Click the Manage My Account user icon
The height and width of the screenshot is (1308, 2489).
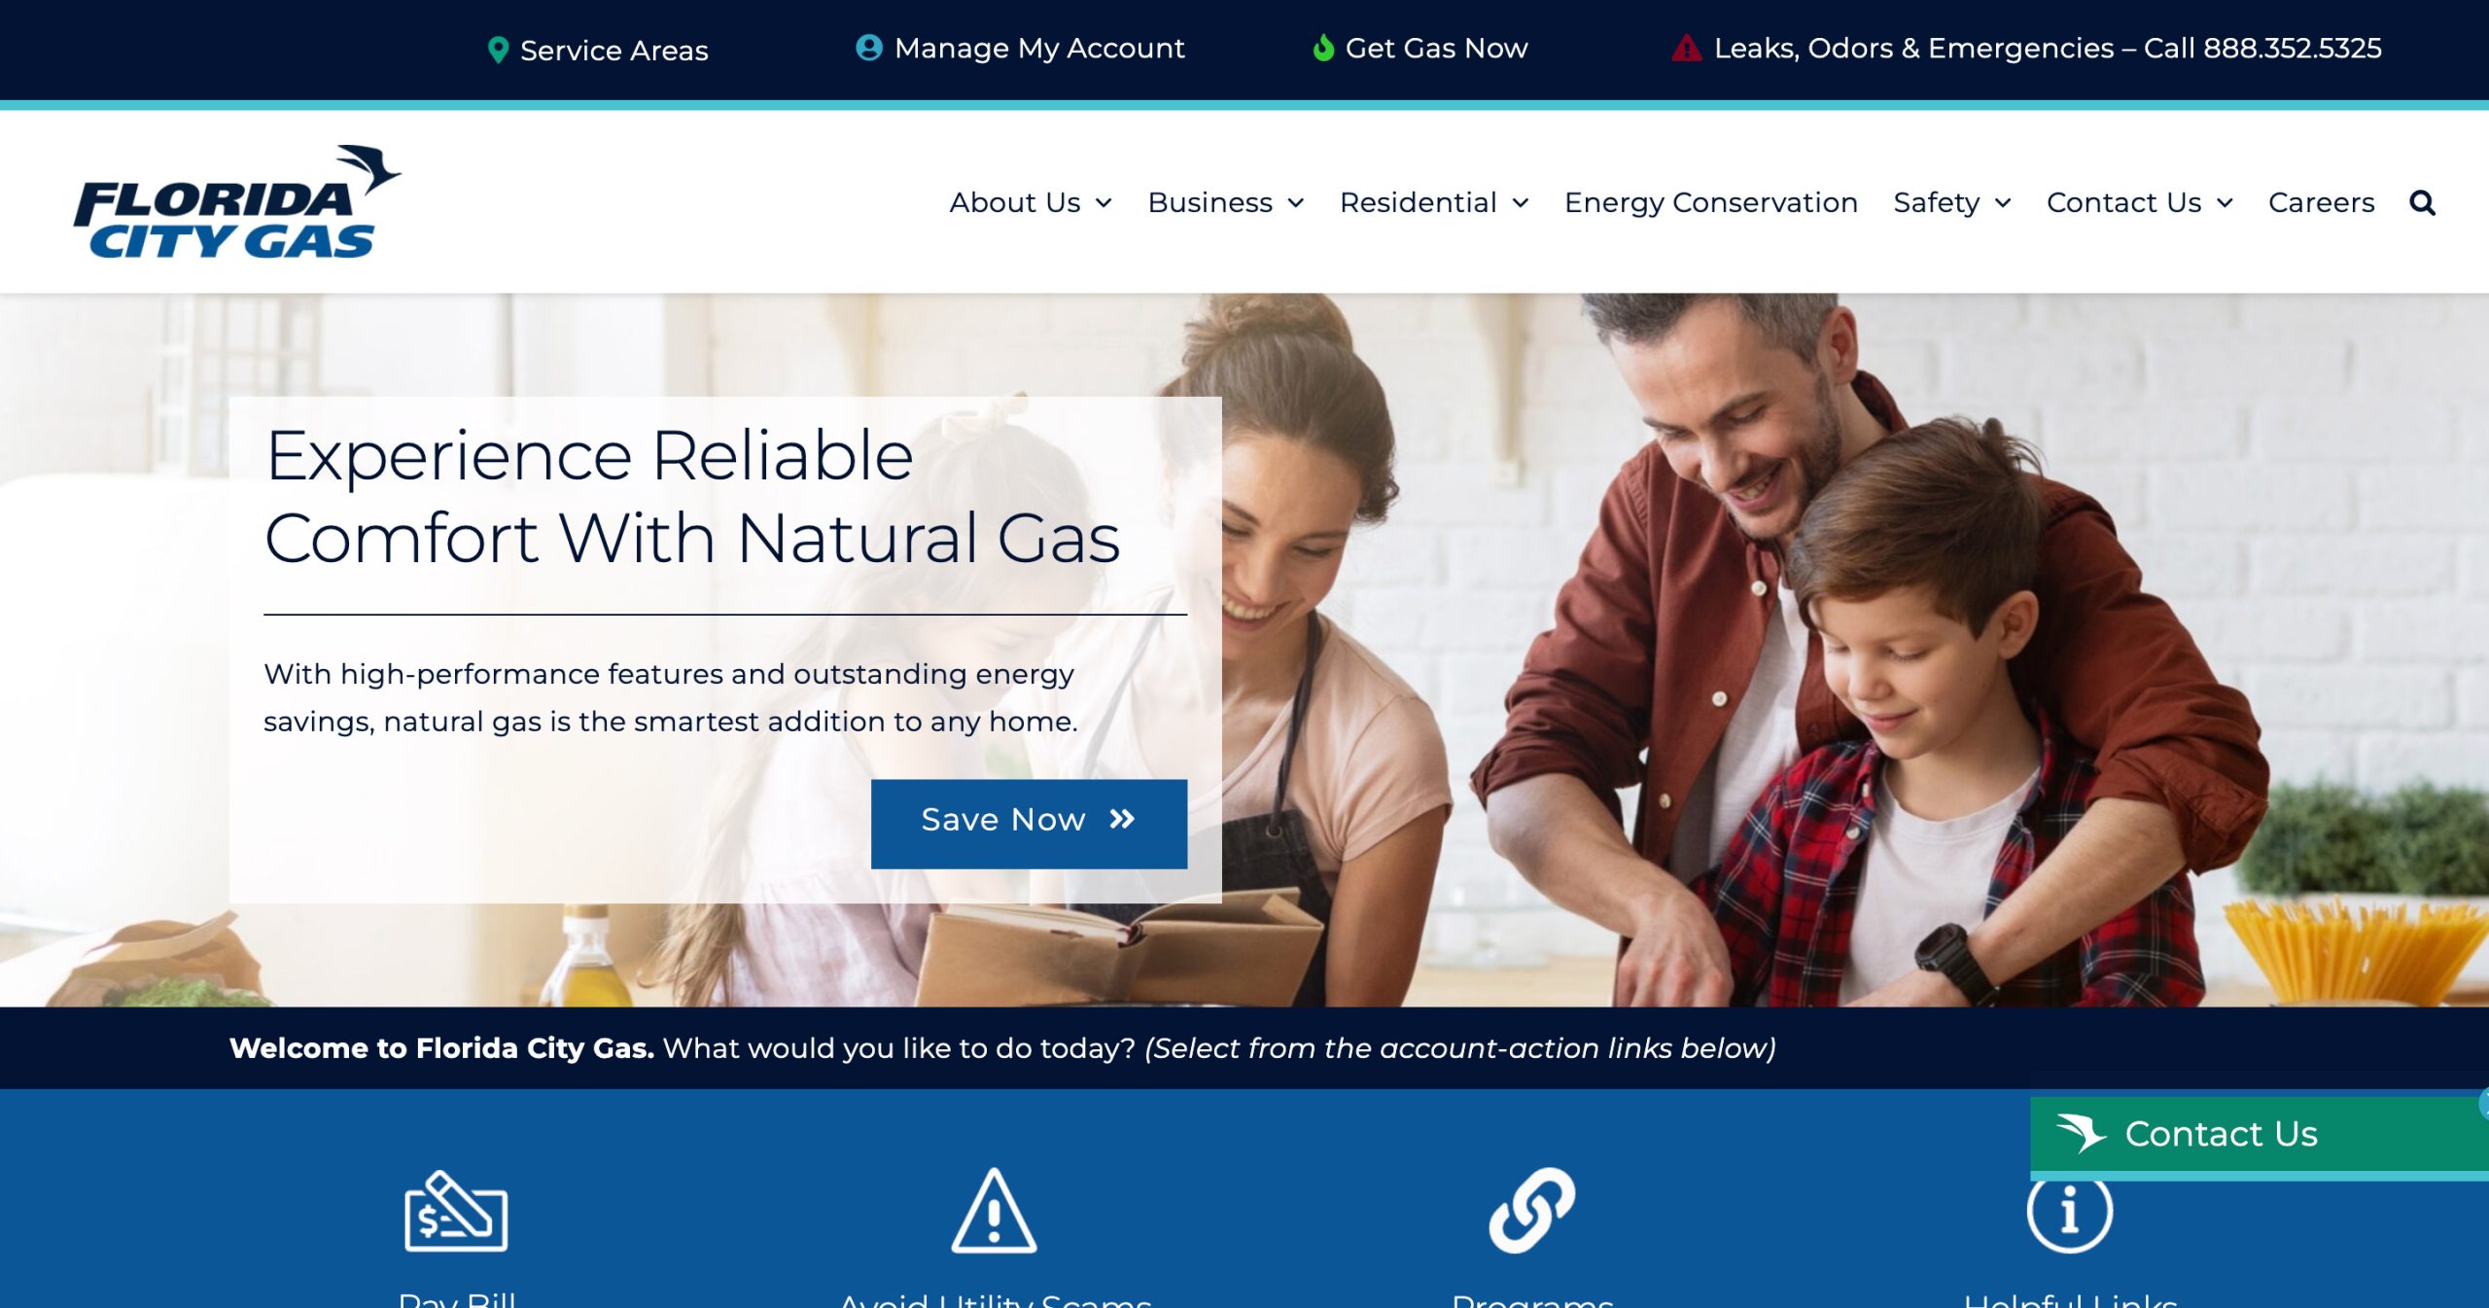tap(868, 47)
